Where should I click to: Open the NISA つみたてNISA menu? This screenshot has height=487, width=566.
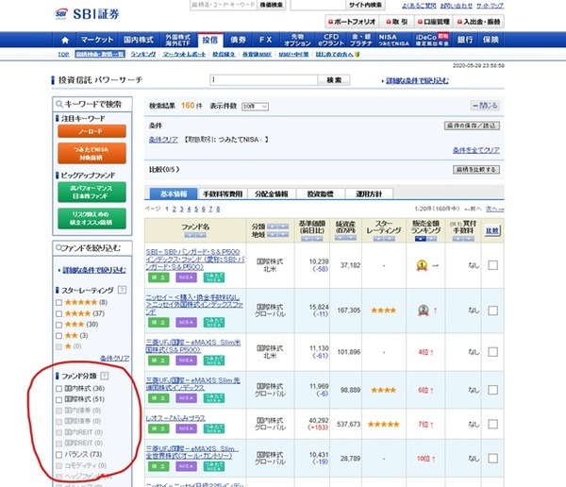coord(393,40)
